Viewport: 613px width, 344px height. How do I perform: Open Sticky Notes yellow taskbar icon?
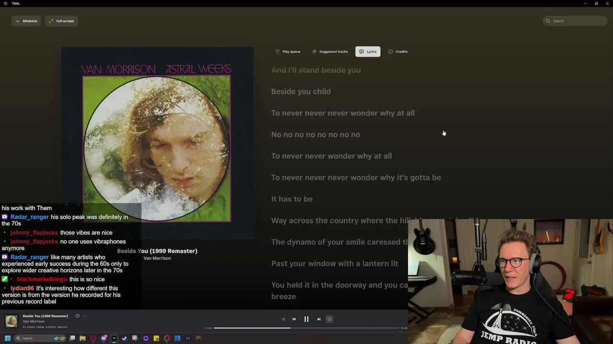tap(156, 338)
